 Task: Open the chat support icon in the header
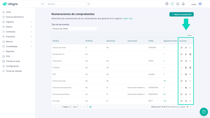[172, 4]
